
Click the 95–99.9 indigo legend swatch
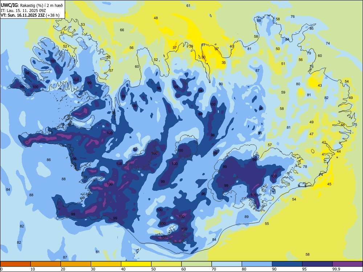317,264
